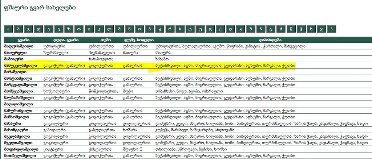Filter surnames by the letter დ

[x=39, y=29]
